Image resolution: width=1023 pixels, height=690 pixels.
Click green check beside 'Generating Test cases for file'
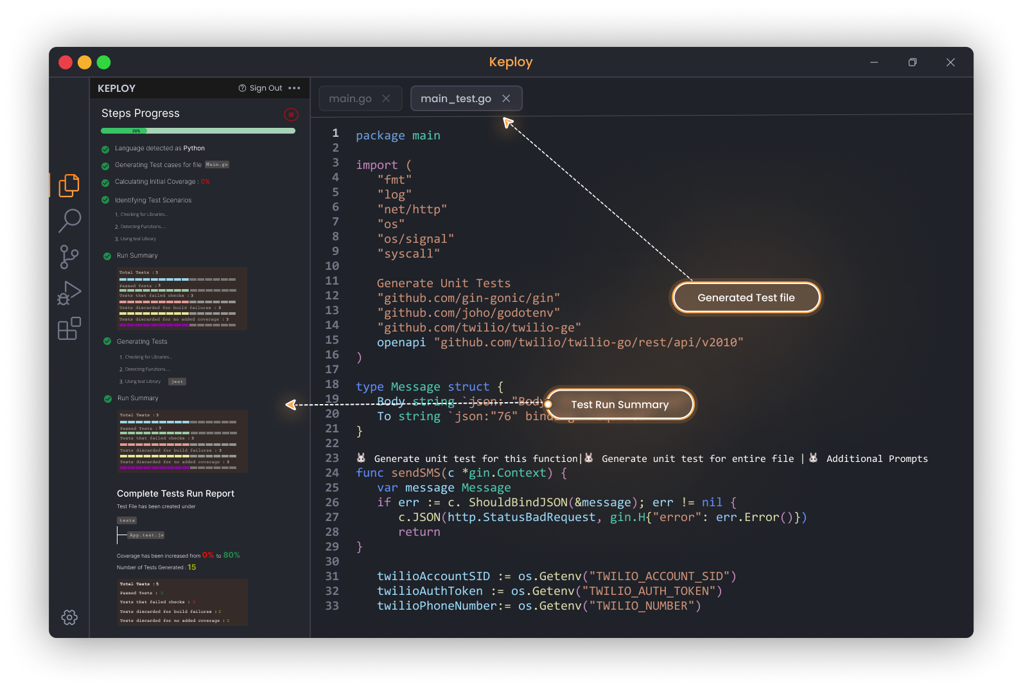click(105, 166)
